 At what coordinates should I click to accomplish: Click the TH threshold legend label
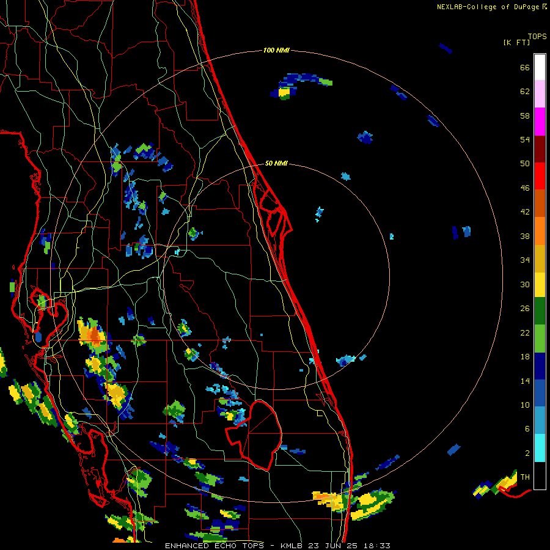(x=525, y=477)
